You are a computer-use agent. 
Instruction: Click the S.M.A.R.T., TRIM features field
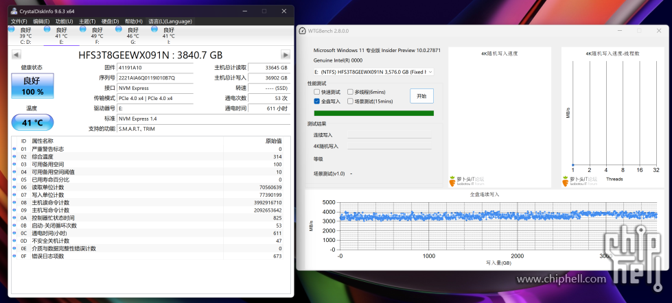(x=203, y=129)
